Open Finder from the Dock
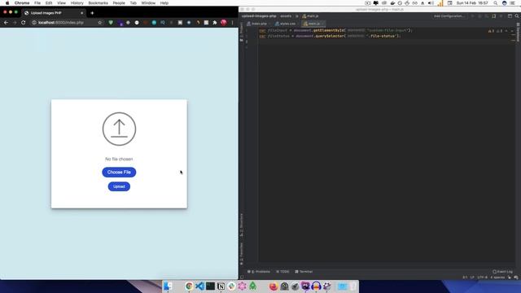The width and height of the screenshot is (521, 293). click(168, 286)
